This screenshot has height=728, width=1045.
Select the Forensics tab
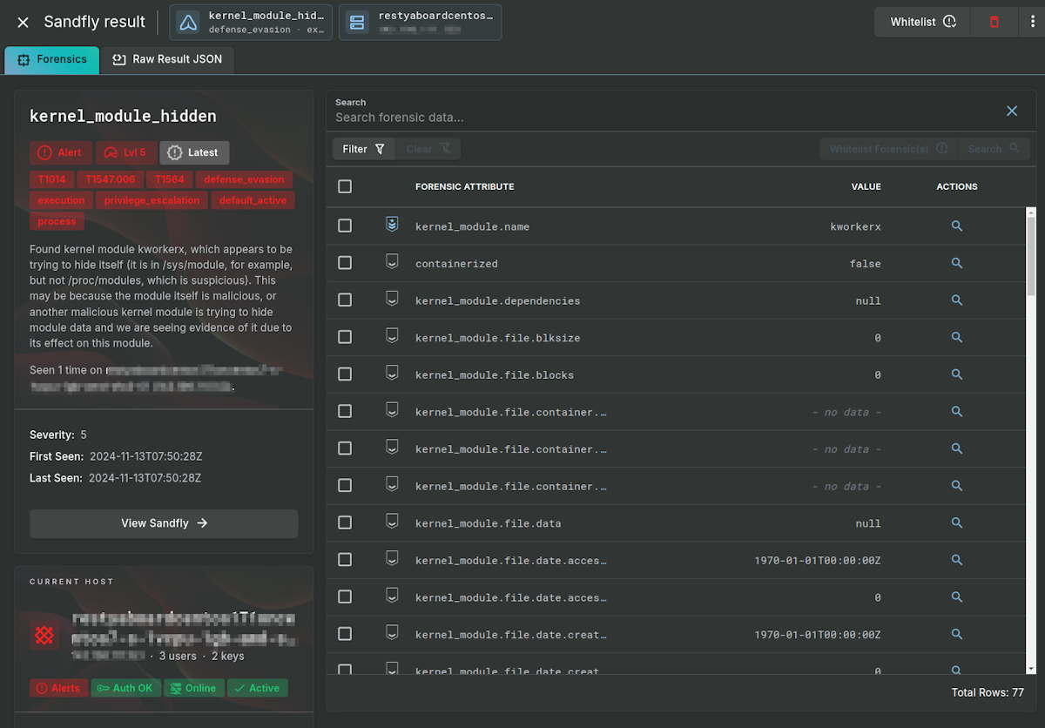coord(51,60)
